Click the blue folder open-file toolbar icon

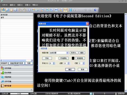tap(7, 10)
